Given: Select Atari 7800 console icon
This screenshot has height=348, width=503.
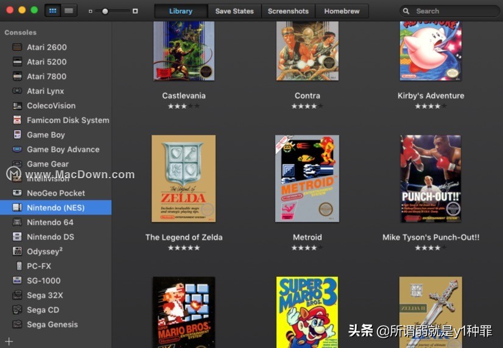Looking at the screenshot, I should (17, 76).
